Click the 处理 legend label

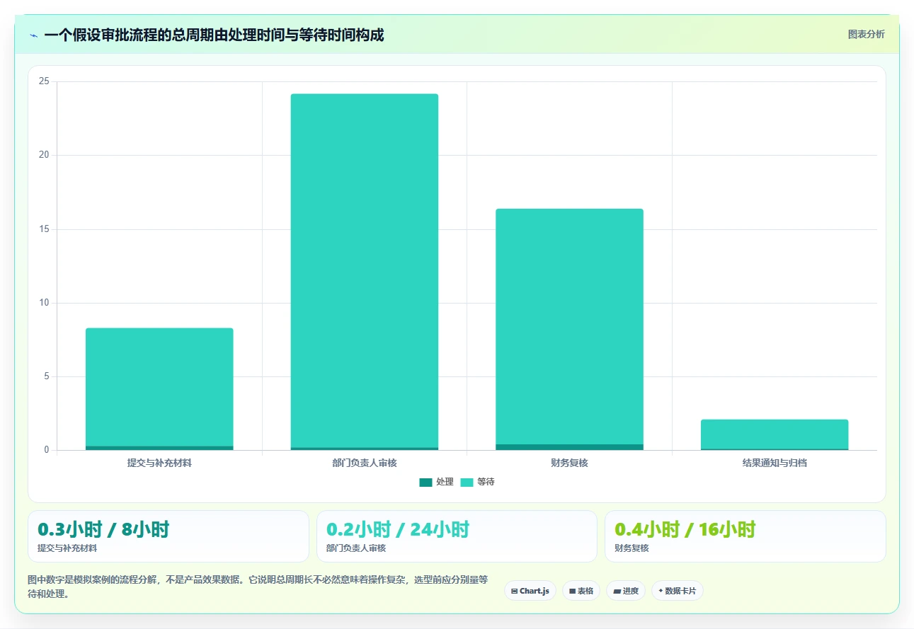pos(445,482)
